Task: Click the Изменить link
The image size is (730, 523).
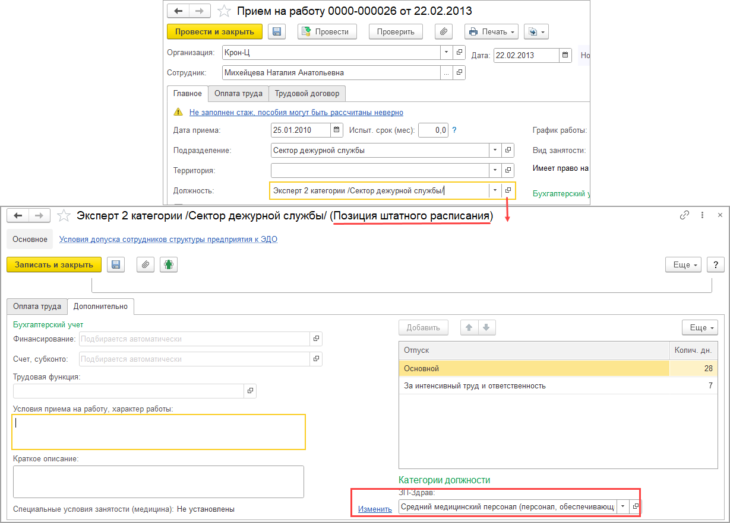Action: tap(375, 509)
